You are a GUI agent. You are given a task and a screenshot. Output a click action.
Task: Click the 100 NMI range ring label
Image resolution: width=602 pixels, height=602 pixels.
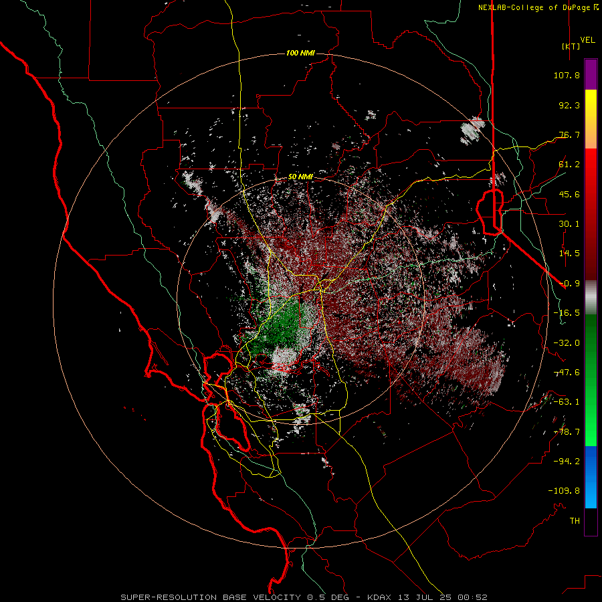[x=300, y=53]
